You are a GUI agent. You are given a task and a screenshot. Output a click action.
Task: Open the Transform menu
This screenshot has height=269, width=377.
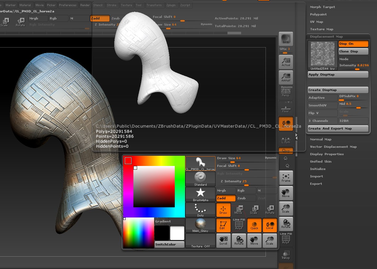click(154, 5)
